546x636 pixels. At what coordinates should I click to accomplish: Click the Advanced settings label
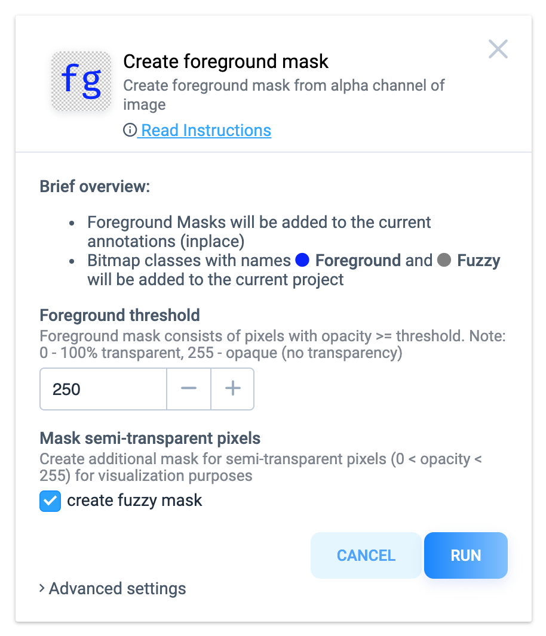(118, 588)
